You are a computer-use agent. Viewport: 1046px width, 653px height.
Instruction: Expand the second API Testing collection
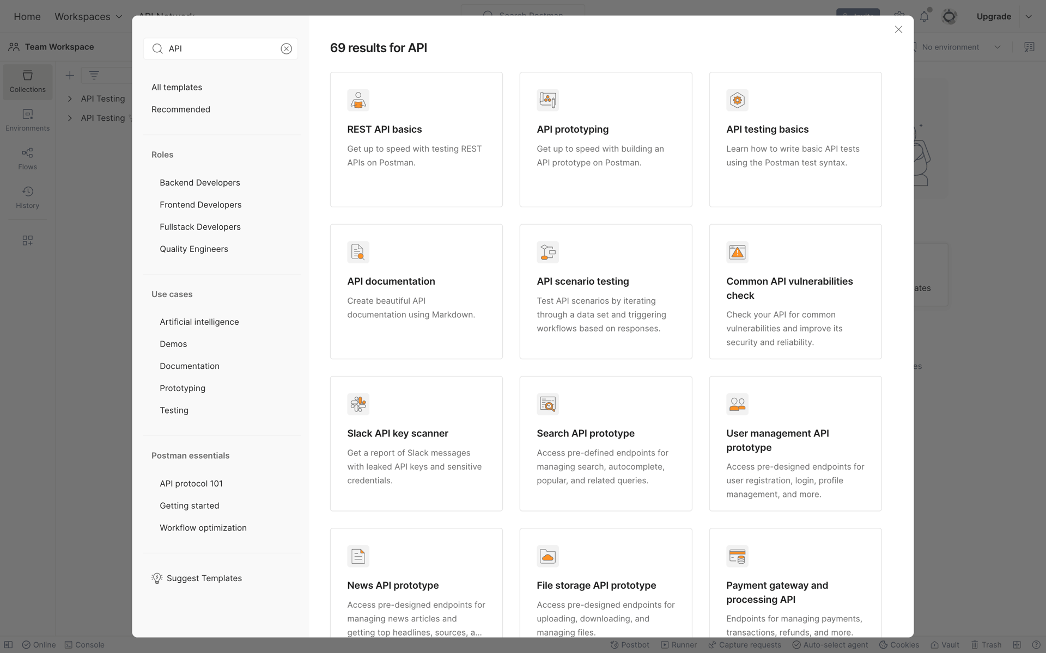70,118
